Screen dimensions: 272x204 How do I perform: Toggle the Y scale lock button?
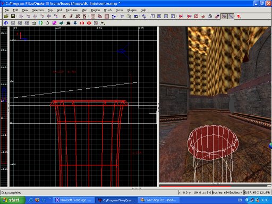coord(166,16)
